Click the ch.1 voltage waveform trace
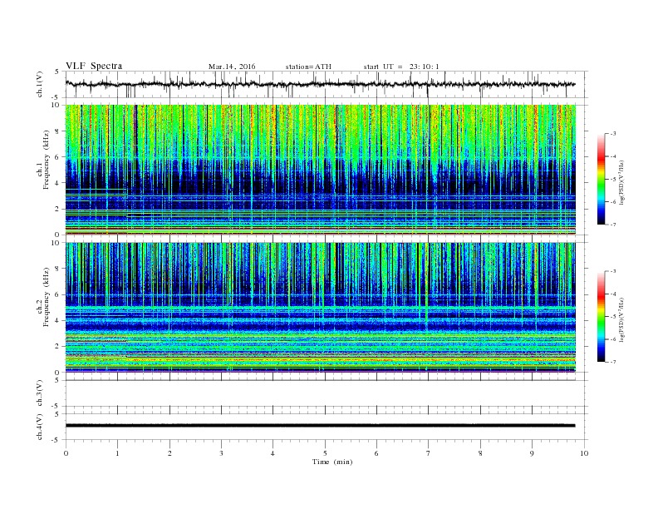This screenshot has width=658, height=509. coord(320,84)
